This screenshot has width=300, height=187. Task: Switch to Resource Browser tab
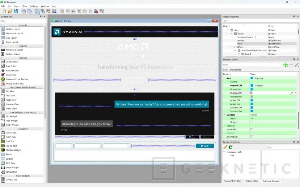[271, 181]
